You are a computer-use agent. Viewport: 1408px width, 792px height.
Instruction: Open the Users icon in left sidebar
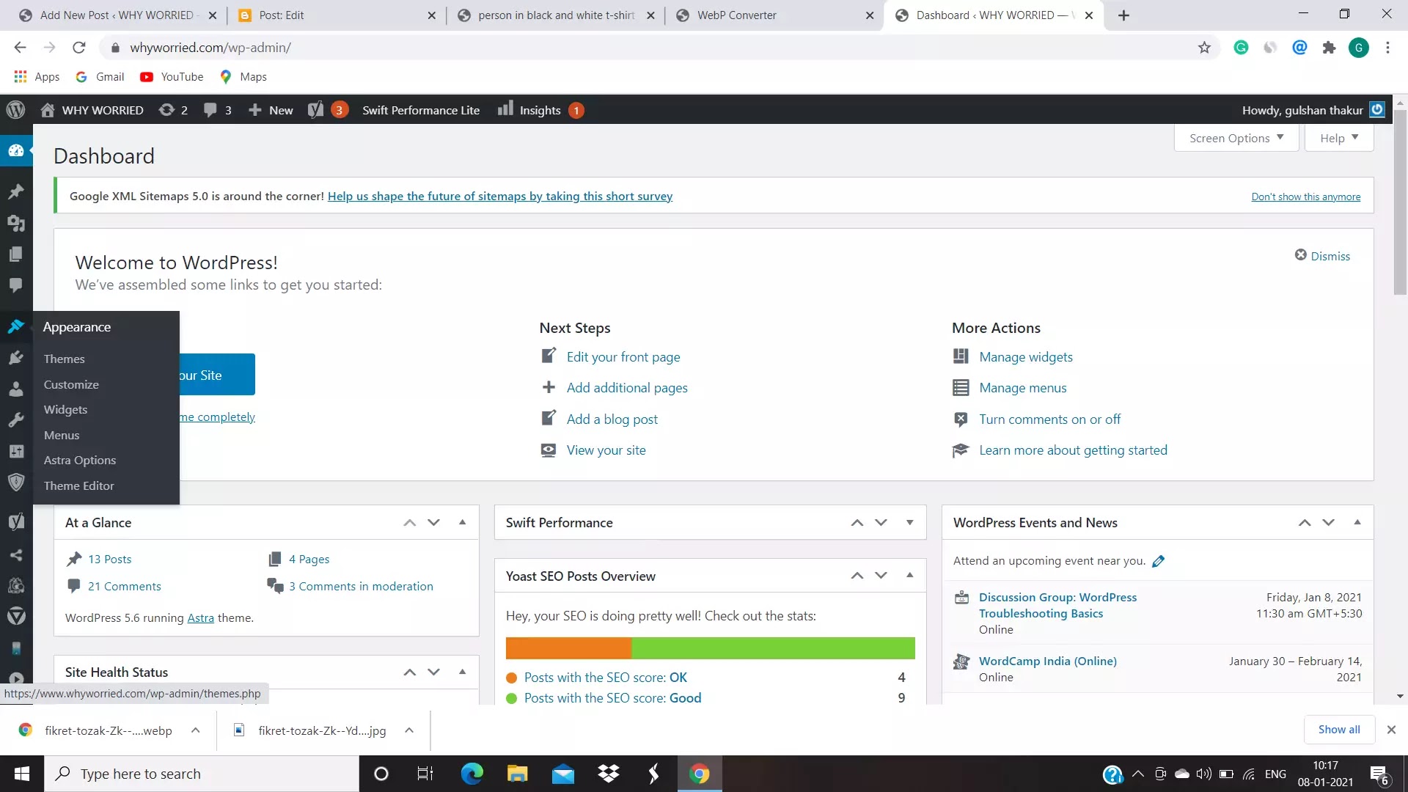[15, 389]
